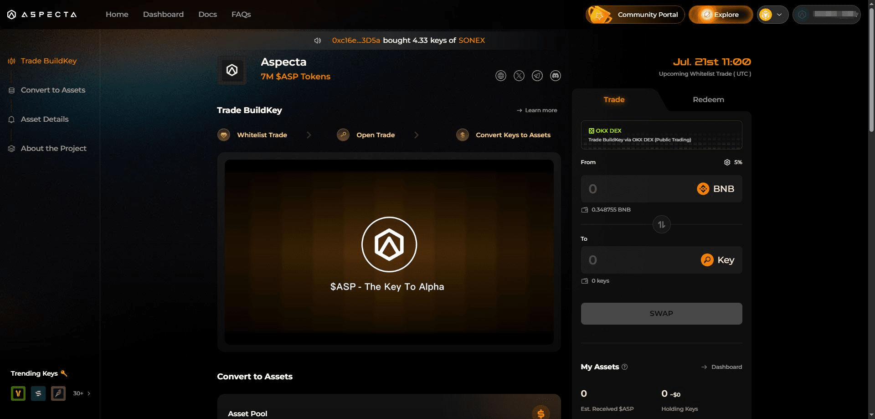Click the SONEX token link
Viewport: 875px width, 419px height.
pyautogui.click(x=472, y=41)
